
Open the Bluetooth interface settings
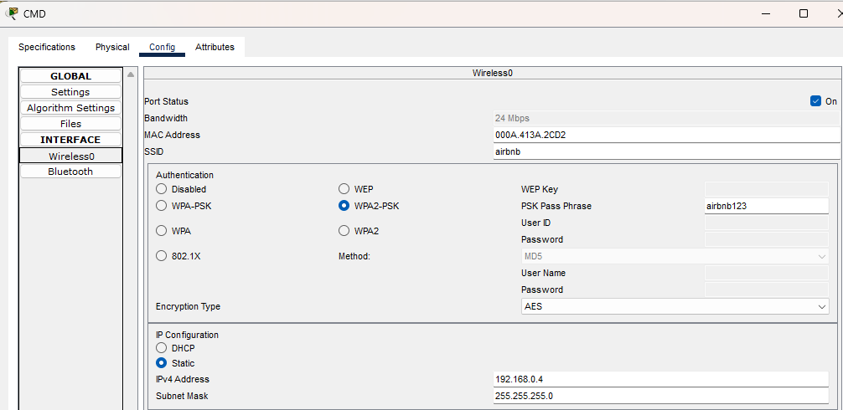tap(70, 172)
